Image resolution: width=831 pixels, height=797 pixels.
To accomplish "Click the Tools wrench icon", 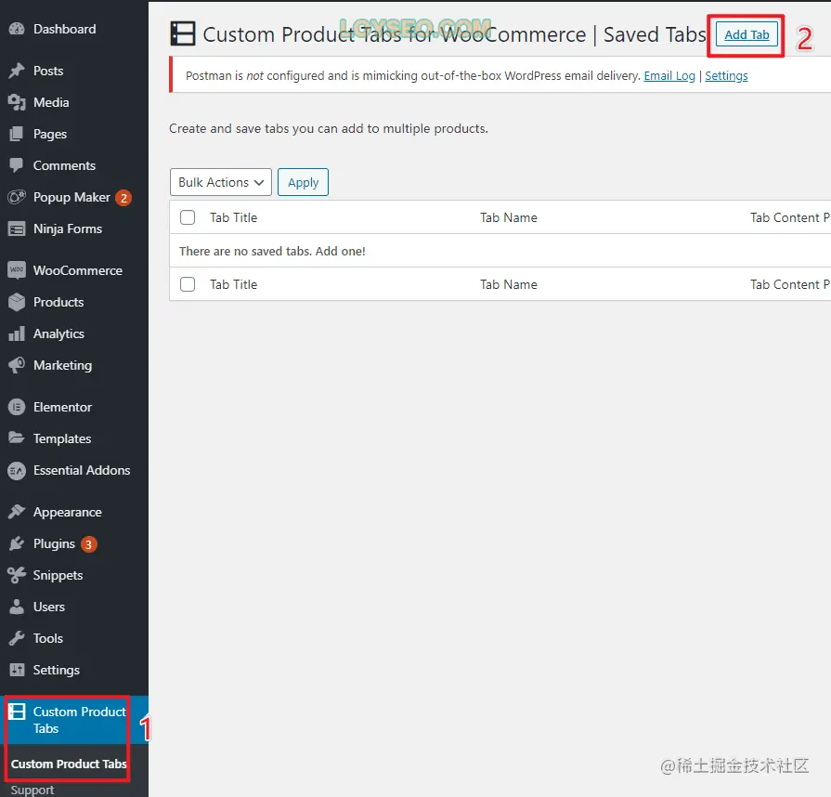I will tap(17, 638).
